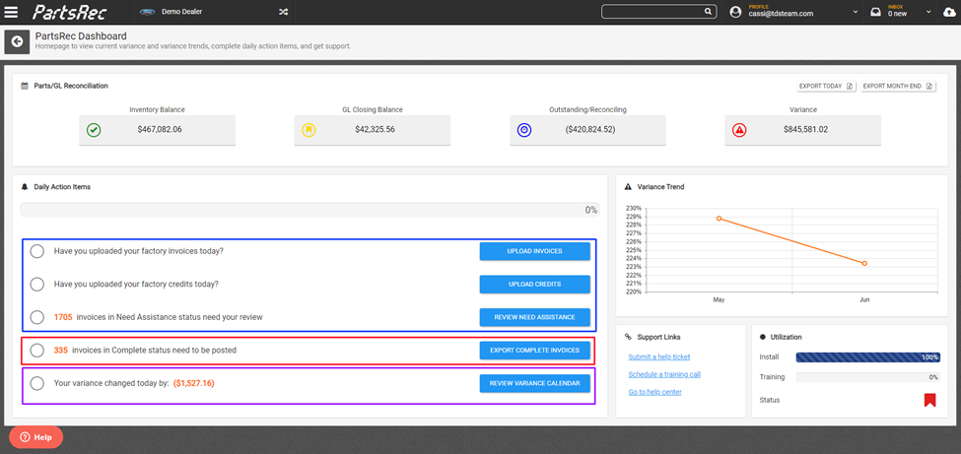Click the profile avatar icon
Screen dimensions: 961x454
coord(736,12)
